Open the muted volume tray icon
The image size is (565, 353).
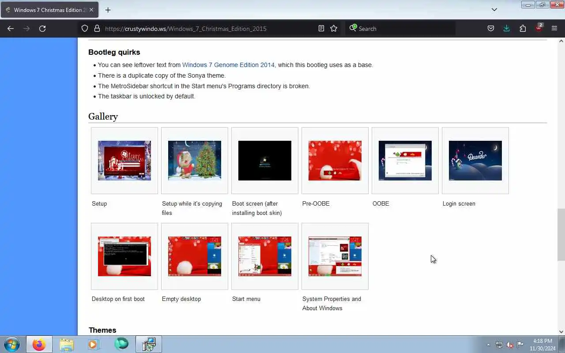tap(510, 345)
